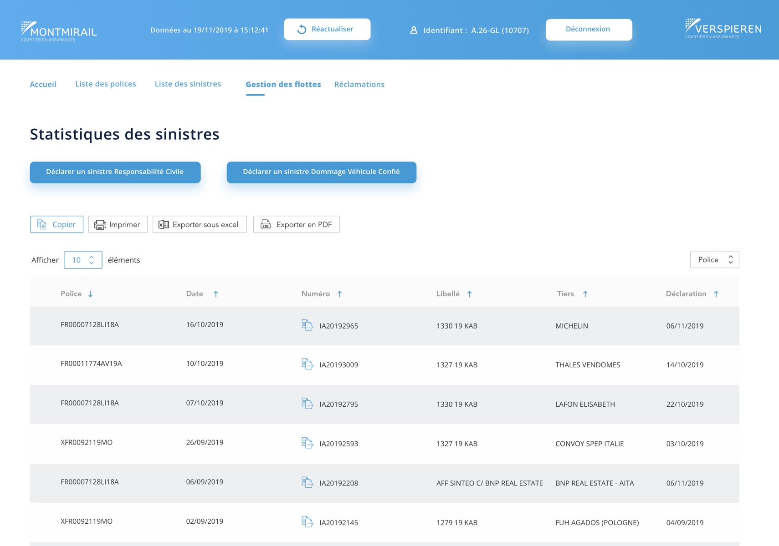
Task: Open Réclamations tab
Action: tap(359, 84)
